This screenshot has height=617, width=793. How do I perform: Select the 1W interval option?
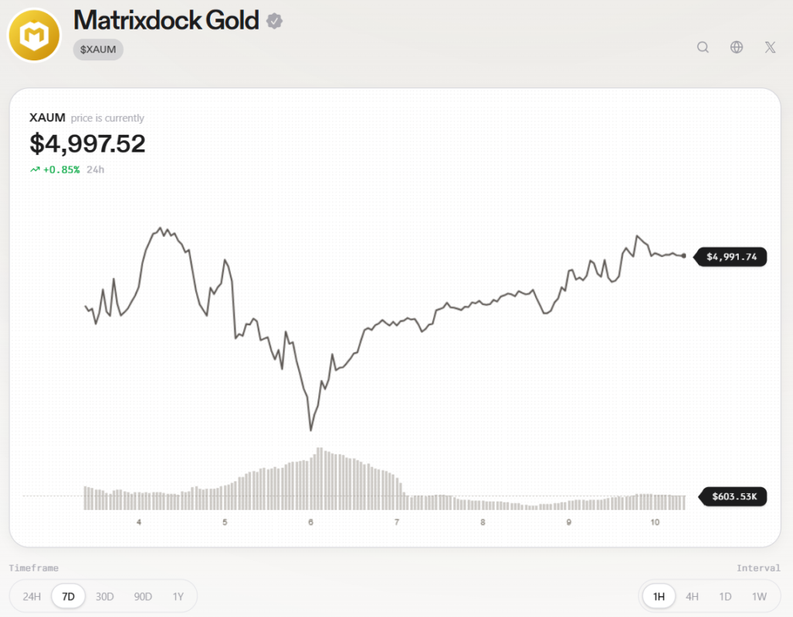[x=760, y=596]
